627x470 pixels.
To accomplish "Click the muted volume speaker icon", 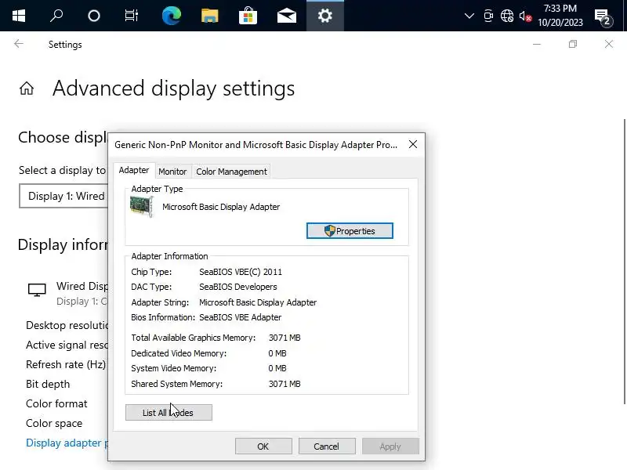I will click(525, 16).
